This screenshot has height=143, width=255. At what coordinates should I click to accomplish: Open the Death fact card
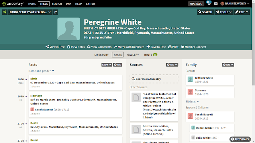click(x=75, y=127)
